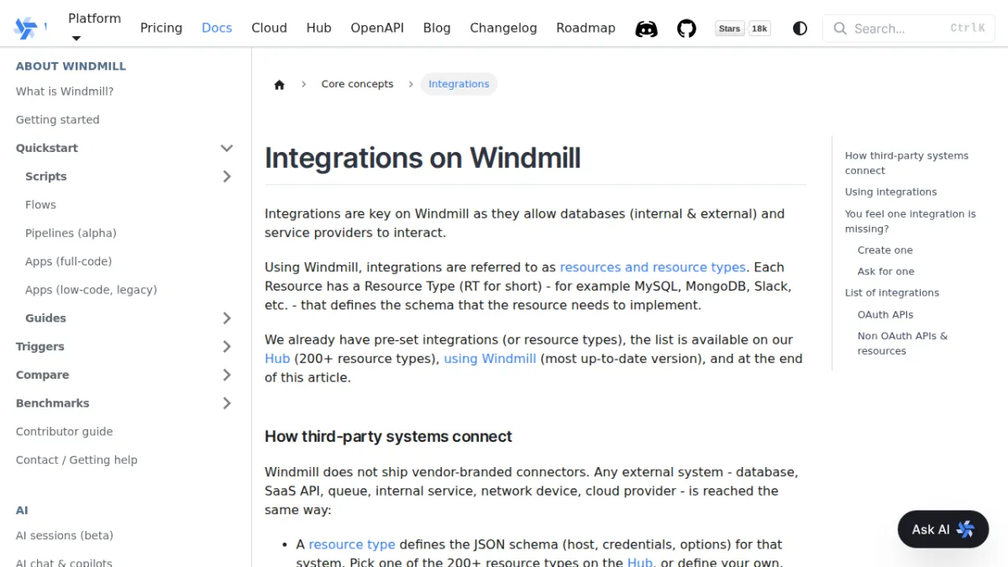Jump to 'List of integrations' in TOC
The height and width of the screenshot is (567, 1008).
coord(892,293)
